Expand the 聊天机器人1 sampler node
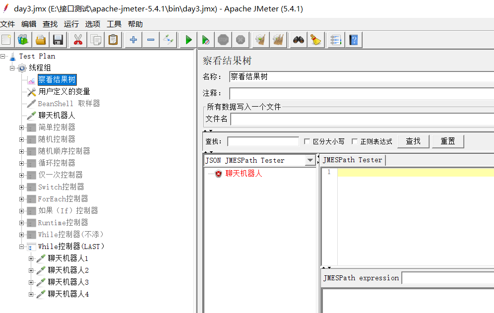 [x=31, y=258]
